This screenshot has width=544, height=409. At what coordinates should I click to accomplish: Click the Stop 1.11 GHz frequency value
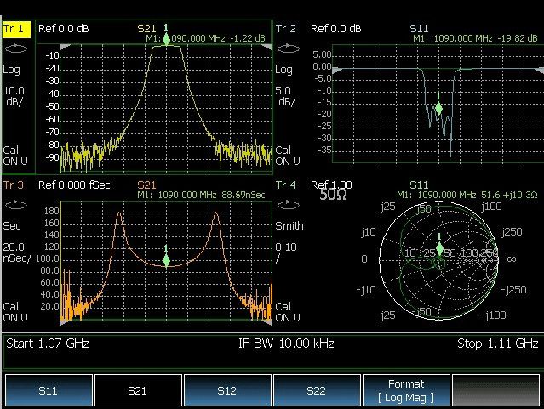(498, 344)
